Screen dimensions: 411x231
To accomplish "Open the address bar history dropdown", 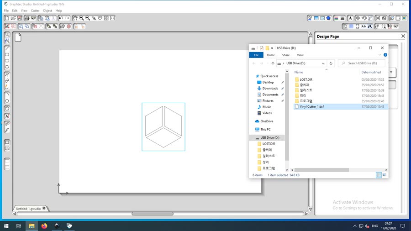I will tap(323, 63).
